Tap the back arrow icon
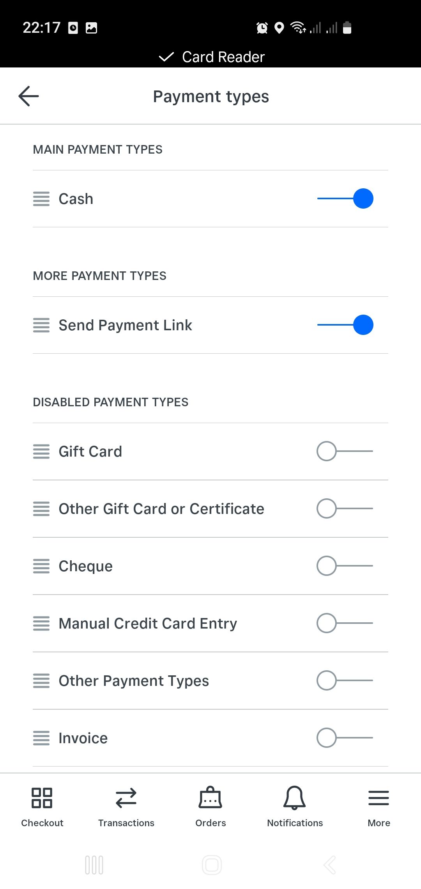This screenshot has height=889, width=421. pos(28,96)
